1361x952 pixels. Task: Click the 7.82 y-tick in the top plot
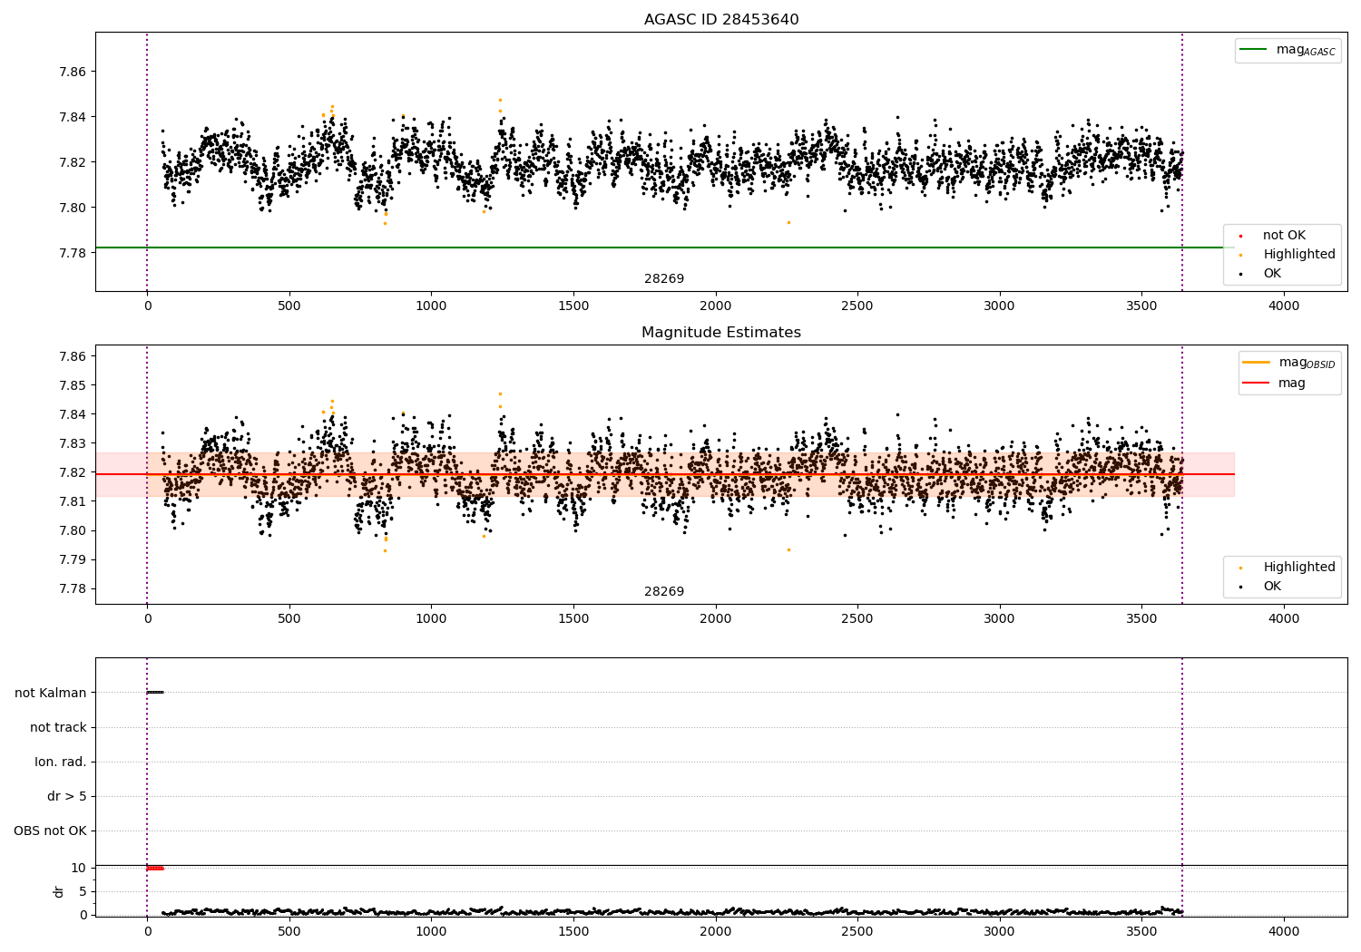click(73, 163)
